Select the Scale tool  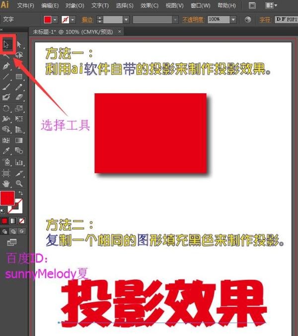click(19, 108)
